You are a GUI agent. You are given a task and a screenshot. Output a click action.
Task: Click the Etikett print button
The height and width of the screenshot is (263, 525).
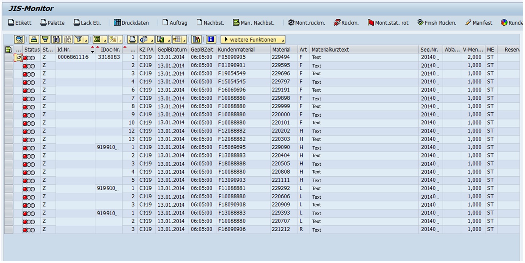(x=20, y=23)
